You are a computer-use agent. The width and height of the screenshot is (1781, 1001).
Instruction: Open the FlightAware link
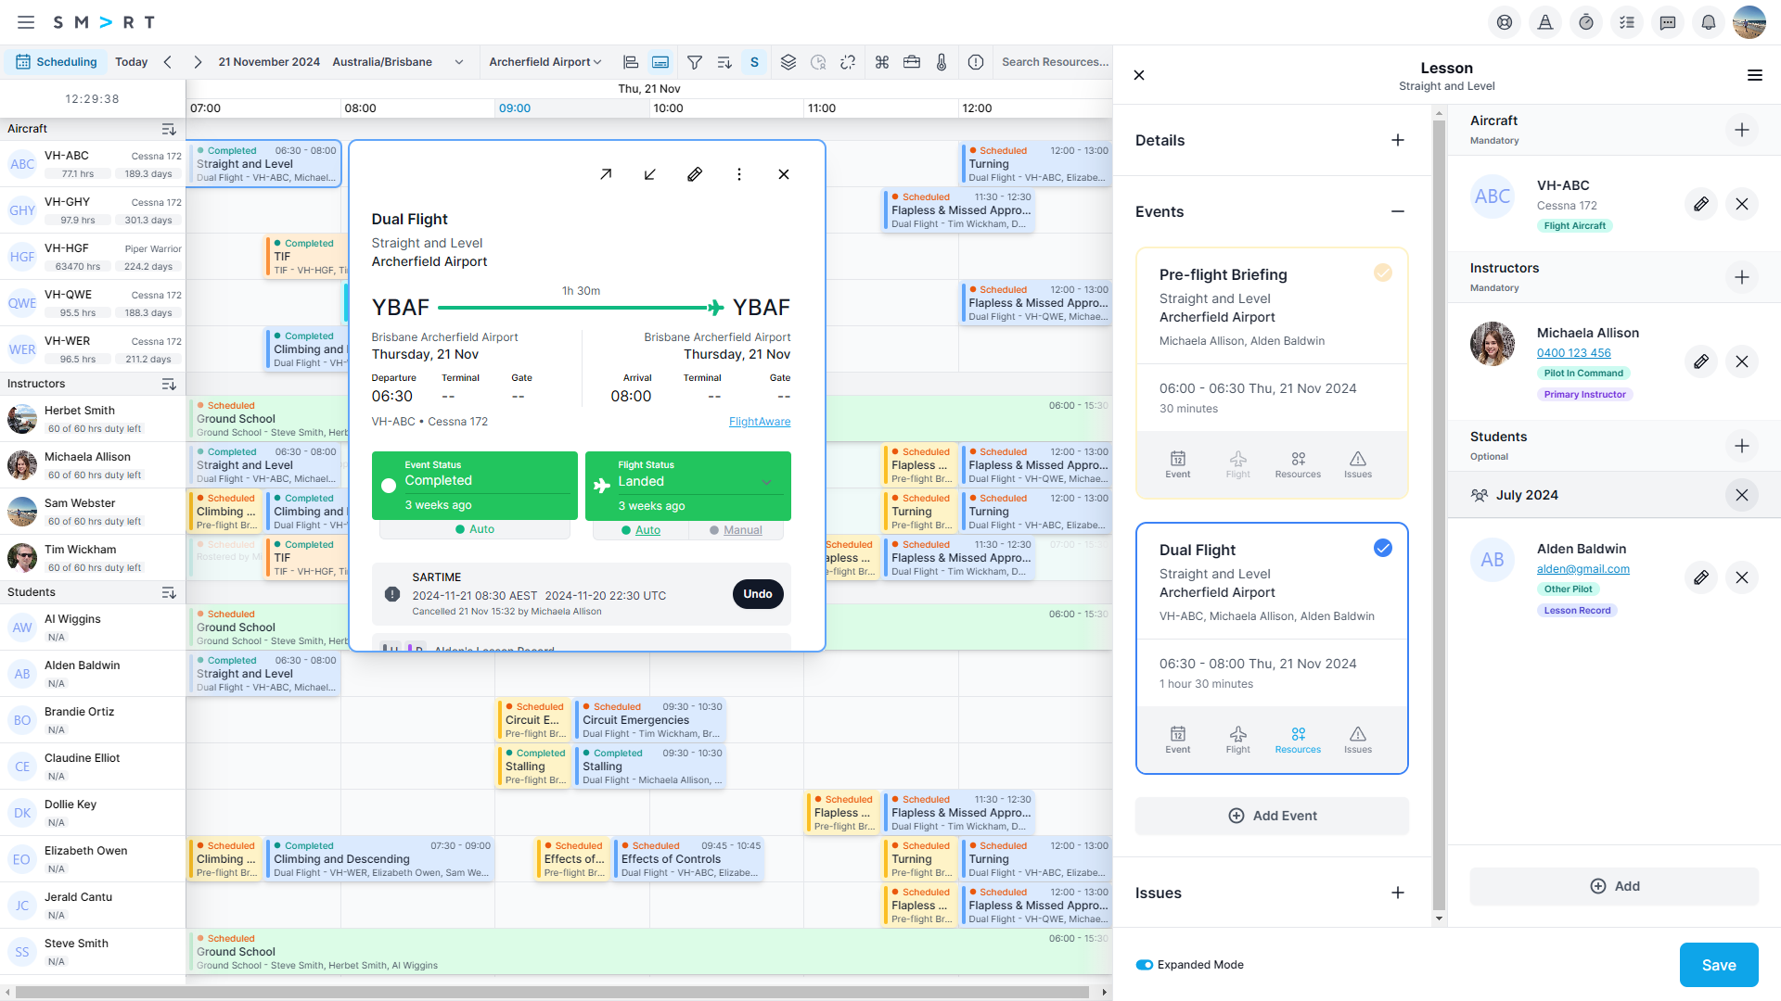click(759, 422)
